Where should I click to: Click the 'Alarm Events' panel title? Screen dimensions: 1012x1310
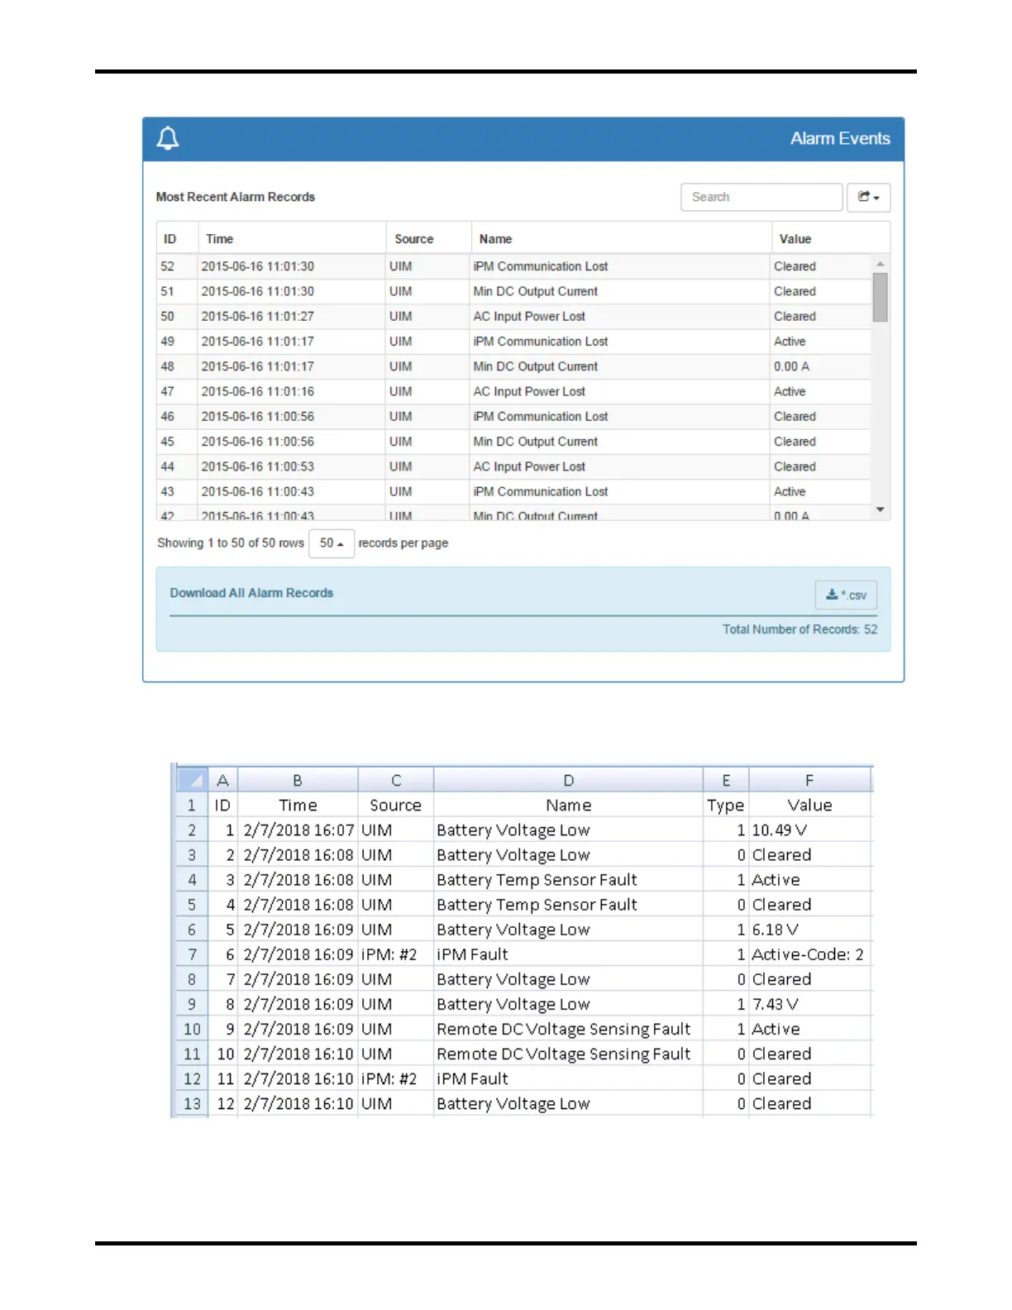tap(840, 138)
